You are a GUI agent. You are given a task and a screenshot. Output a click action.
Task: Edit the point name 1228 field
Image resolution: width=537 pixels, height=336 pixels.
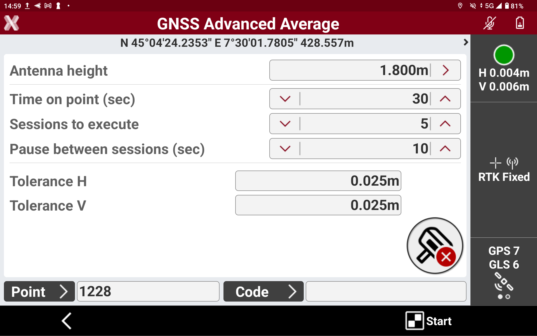pyautogui.click(x=148, y=291)
